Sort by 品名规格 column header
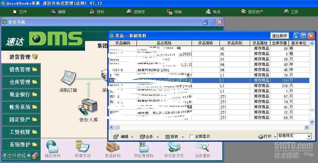 [164, 43]
